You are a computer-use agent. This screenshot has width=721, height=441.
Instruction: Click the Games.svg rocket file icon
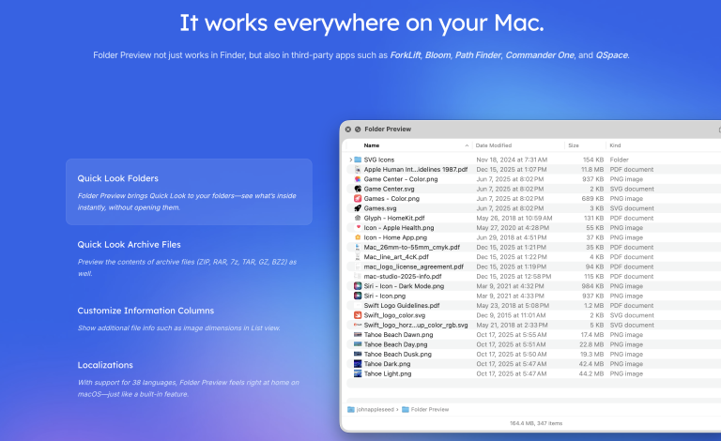point(358,208)
